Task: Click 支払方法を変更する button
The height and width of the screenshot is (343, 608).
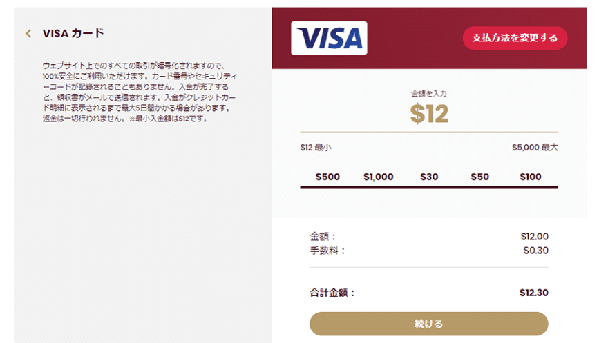Action: tap(515, 38)
